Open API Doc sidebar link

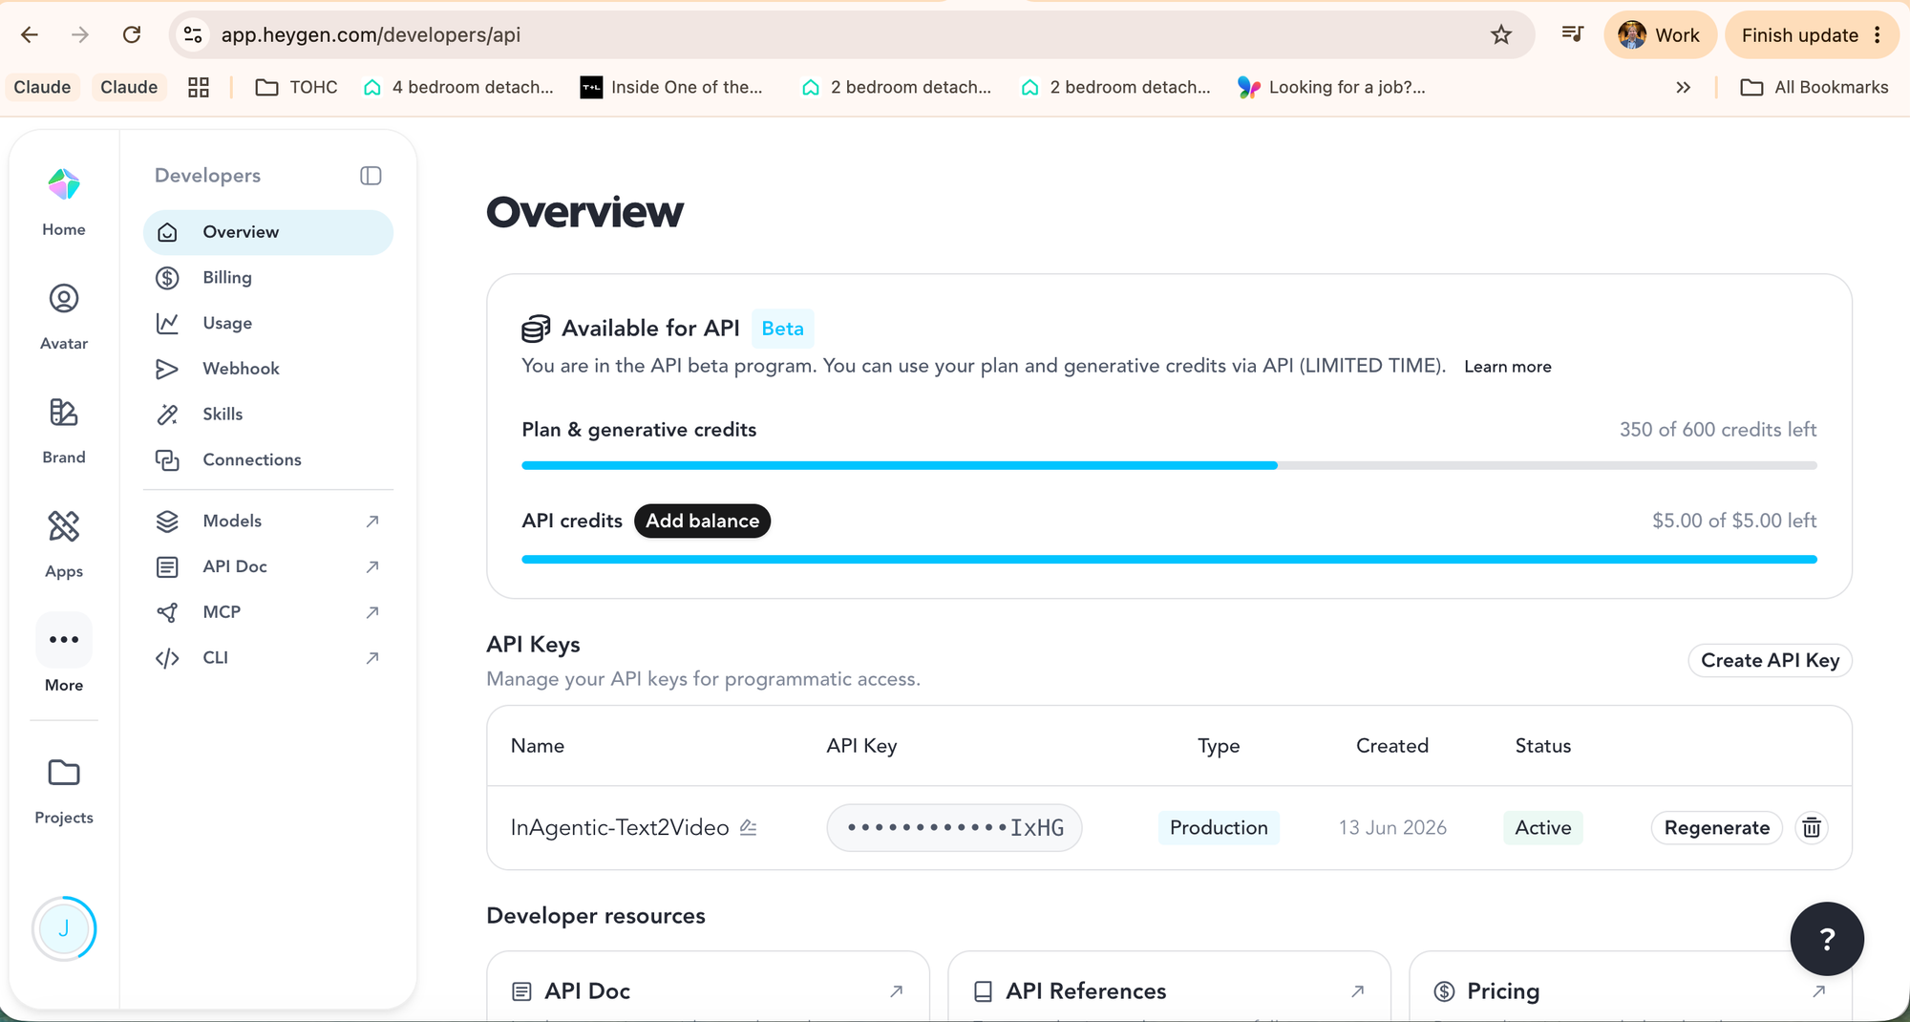click(268, 566)
